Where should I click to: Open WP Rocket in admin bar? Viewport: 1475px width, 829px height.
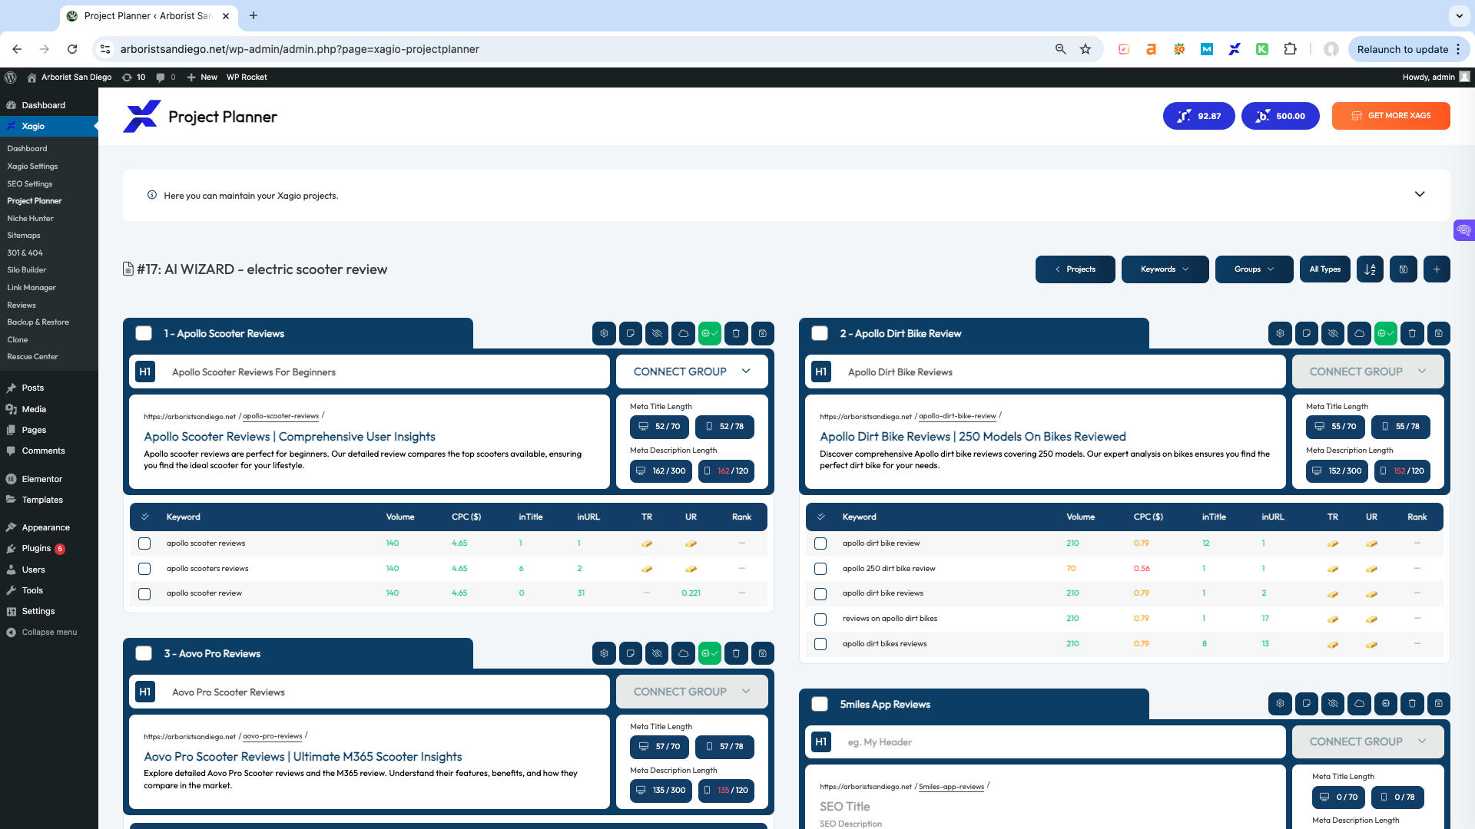pos(247,77)
